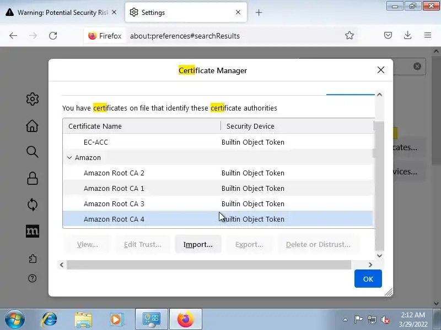441x330 pixels.
Task: Collapse the Amazon certificate group
Action: click(69, 158)
